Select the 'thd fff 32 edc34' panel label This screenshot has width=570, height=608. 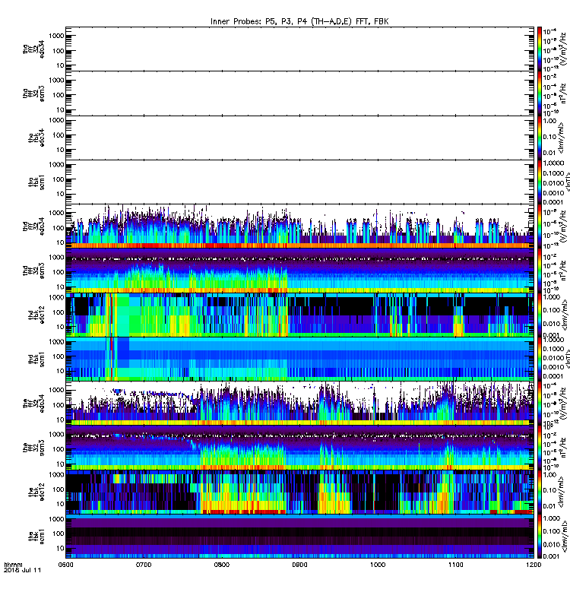33,226
